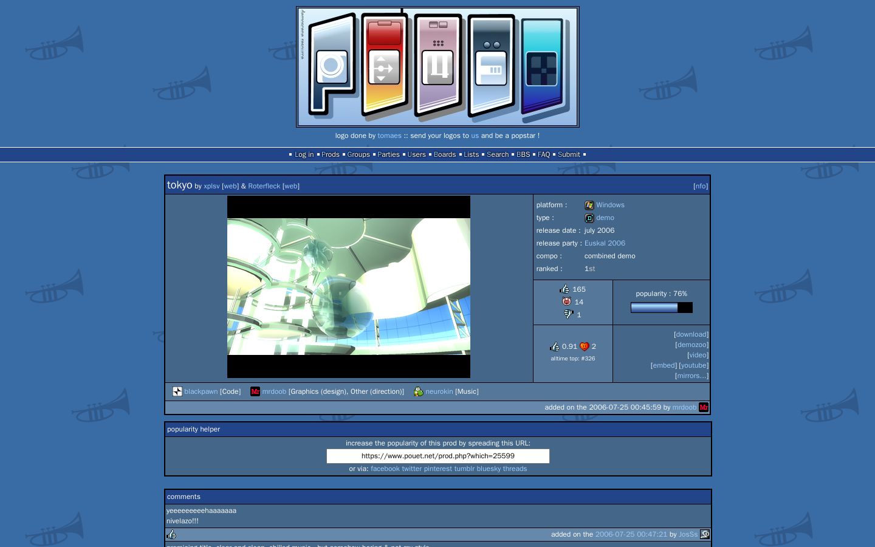Click the 'tokyo' prod title
The image size is (875, 547).
(x=180, y=185)
